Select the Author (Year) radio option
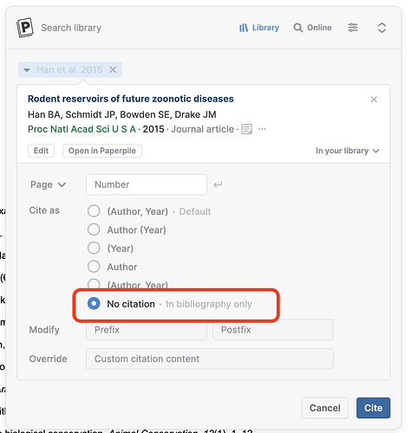Image resolution: width=411 pixels, height=433 pixels. coord(94,229)
